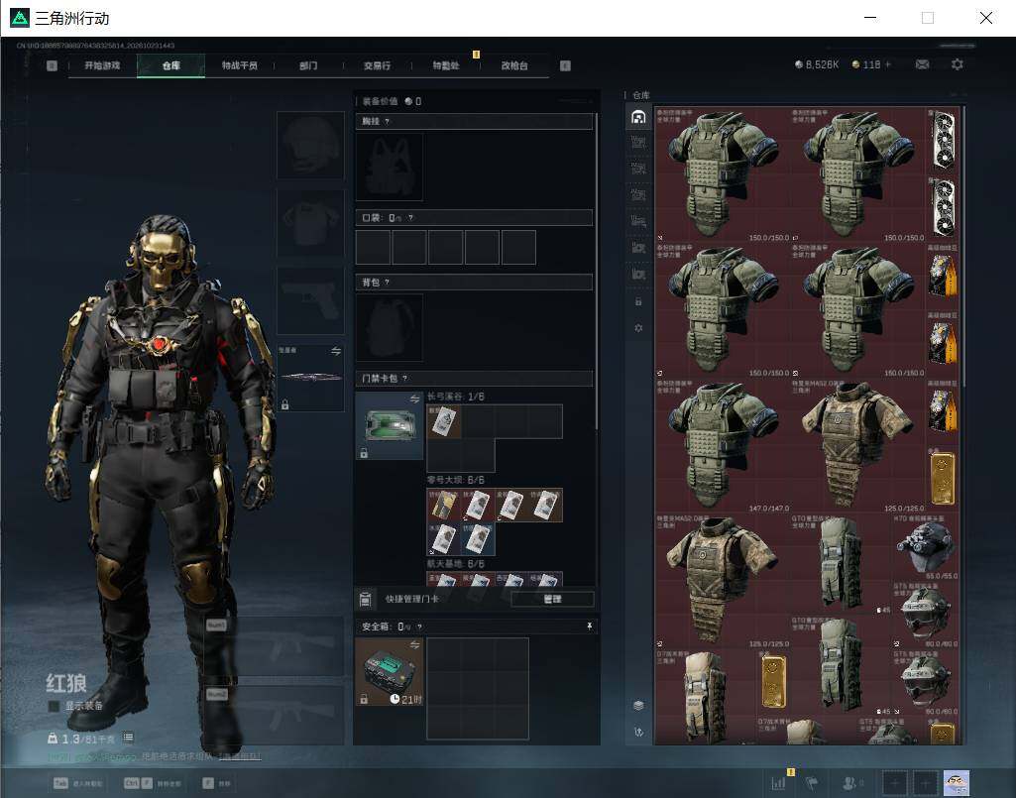Image resolution: width=1016 pixels, height=798 pixels.
Task: Click the 背包 help question mark
Action: tap(387, 282)
